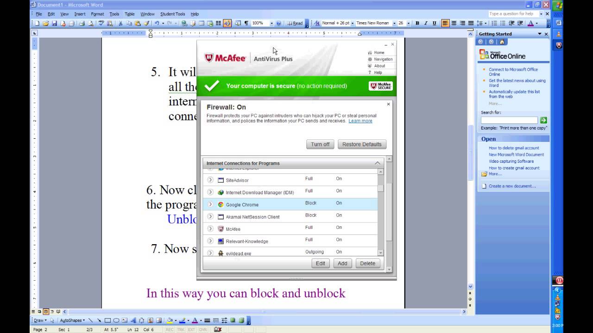Click the Line Color icon in Drawing toolbar
The height and width of the screenshot is (333, 593).
click(x=182, y=321)
